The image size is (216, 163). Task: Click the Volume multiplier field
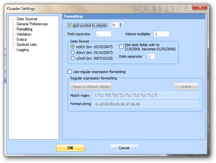161,34
